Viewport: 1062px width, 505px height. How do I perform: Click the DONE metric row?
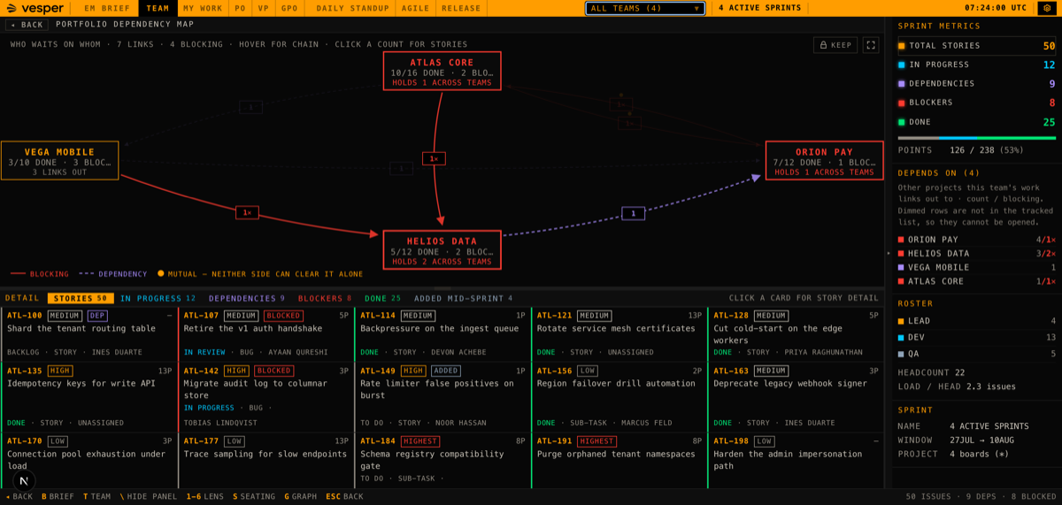976,122
